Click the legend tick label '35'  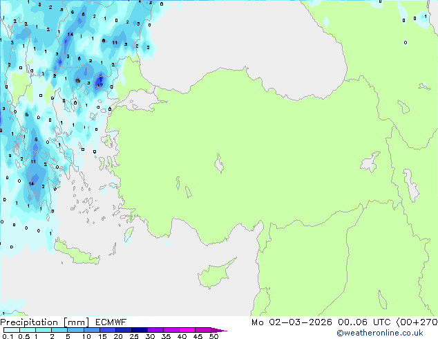point(166,336)
